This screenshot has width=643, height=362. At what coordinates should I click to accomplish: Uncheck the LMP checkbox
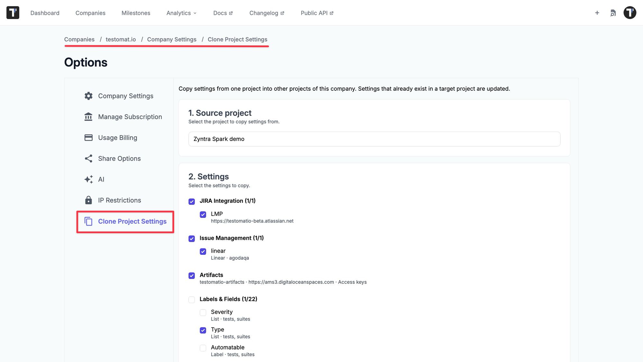click(203, 215)
